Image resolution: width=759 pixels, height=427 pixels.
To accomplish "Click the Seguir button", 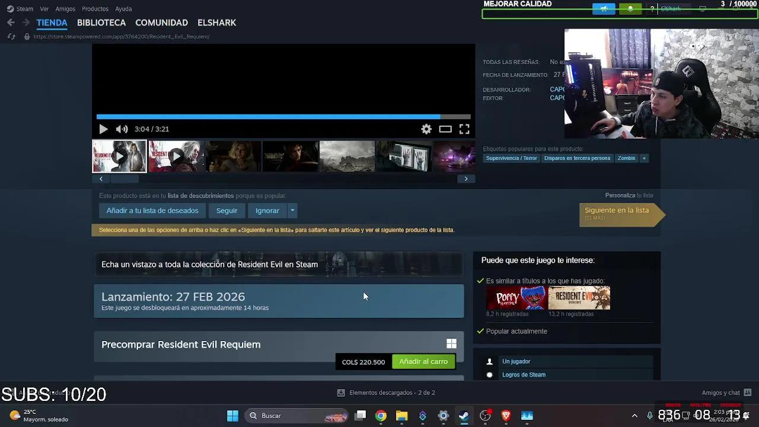I will click(x=227, y=211).
